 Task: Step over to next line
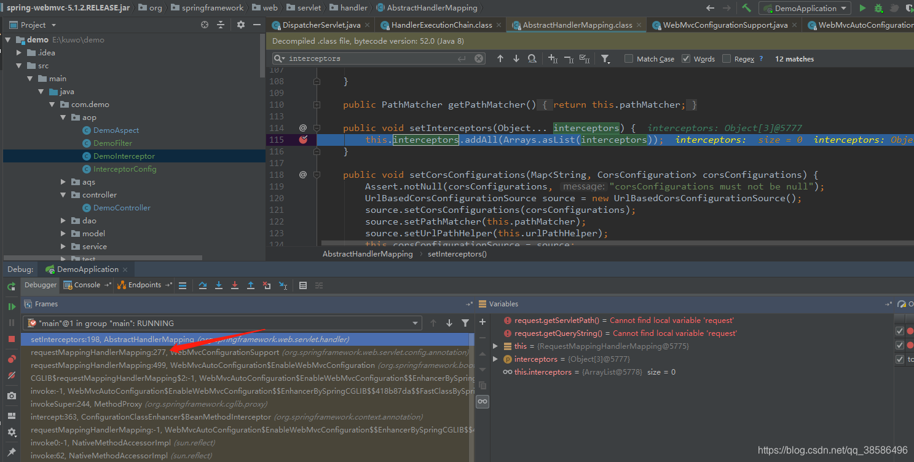click(203, 285)
